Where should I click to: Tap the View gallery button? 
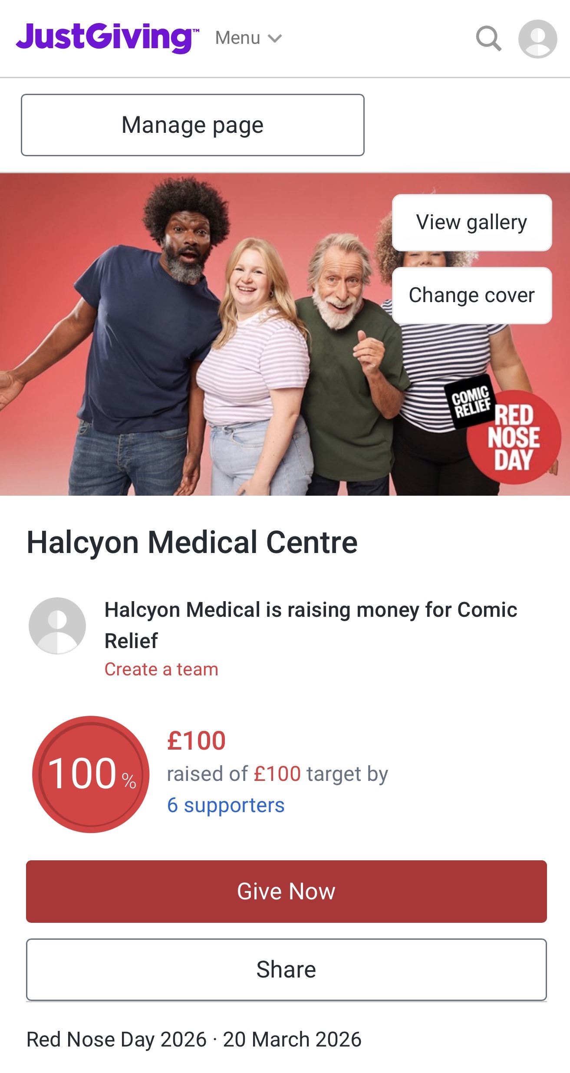coord(472,222)
